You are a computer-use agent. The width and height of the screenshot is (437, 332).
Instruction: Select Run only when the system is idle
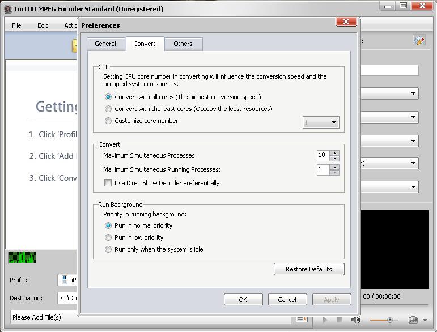tap(108, 249)
